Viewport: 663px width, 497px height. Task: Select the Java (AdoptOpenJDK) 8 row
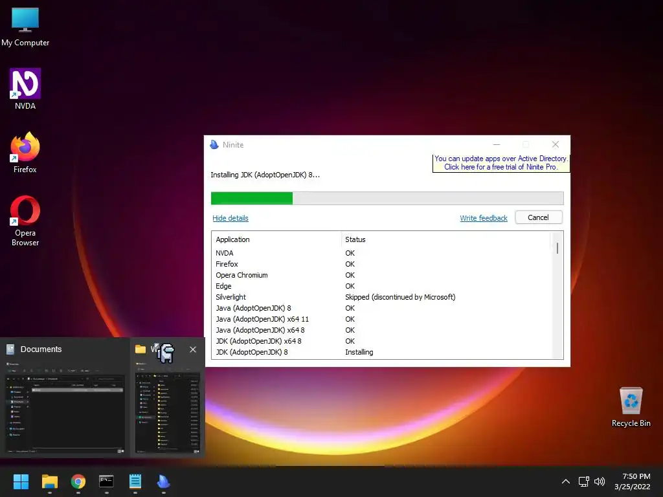[382, 308]
